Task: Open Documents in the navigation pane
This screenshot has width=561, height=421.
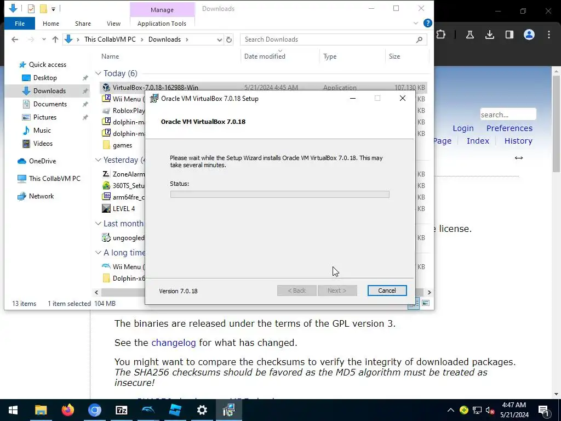Action: pos(49,104)
